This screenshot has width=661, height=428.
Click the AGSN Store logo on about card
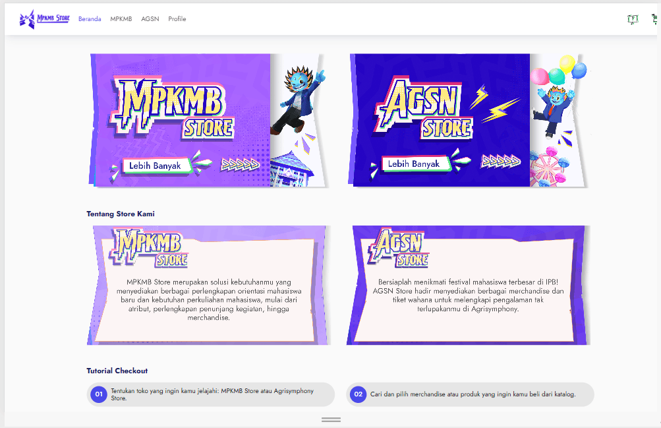point(398,248)
